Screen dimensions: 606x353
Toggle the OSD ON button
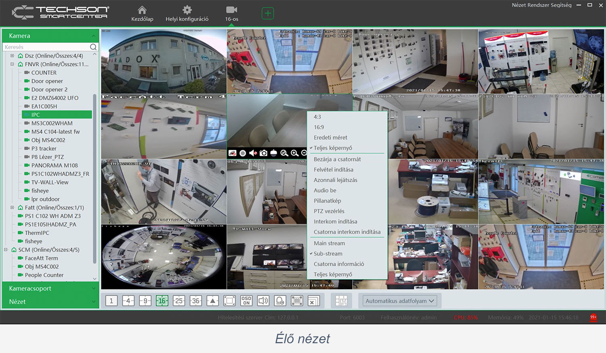pyautogui.click(x=246, y=301)
